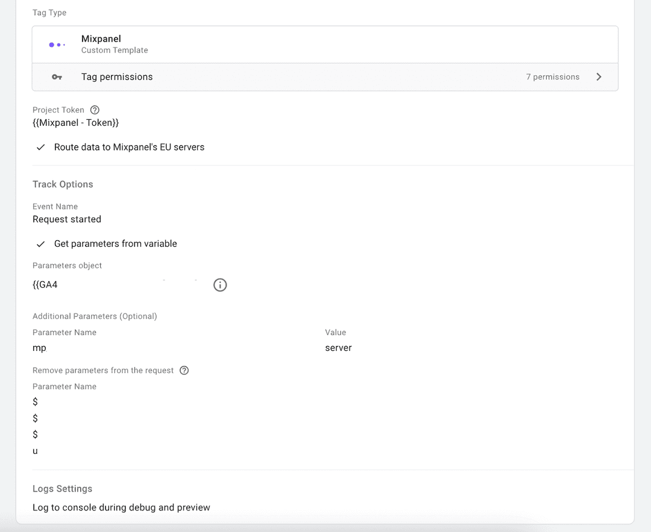Click Log to console during debug and preview
The height and width of the screenshot is (532, 651).
tap(121, 507)
